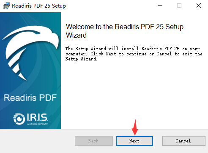The height and width of the screenshot is (153, 208).
Task: Click the "Readiris PDF 25 Setup" title bar text
Action: (x=39, y=6)
